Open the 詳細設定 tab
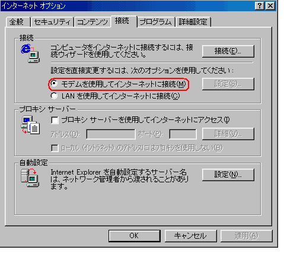This screenshot has height=253, width=284. point(193,22)
